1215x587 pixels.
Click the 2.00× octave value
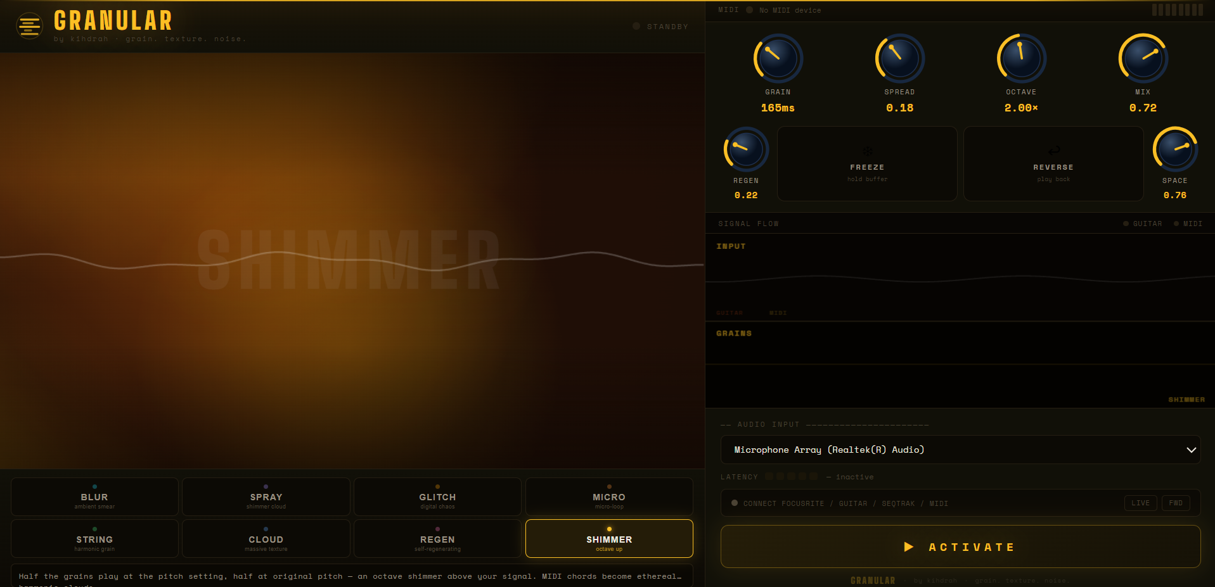coord(1021,108)
